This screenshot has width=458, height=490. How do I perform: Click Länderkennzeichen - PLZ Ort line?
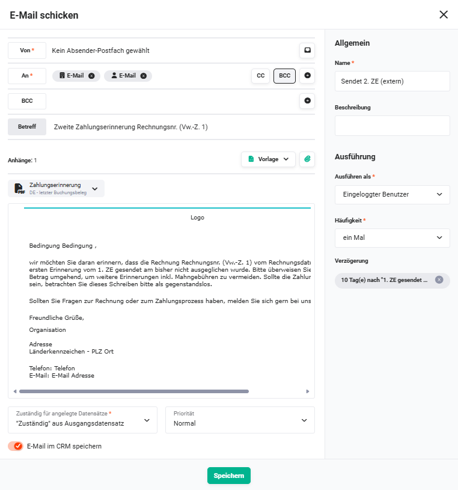(72, 352)
